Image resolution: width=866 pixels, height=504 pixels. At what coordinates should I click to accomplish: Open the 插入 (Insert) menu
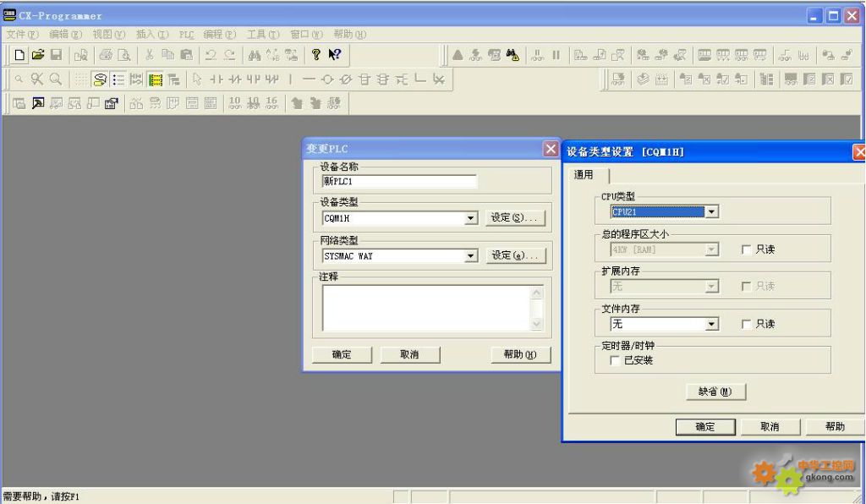152,34
